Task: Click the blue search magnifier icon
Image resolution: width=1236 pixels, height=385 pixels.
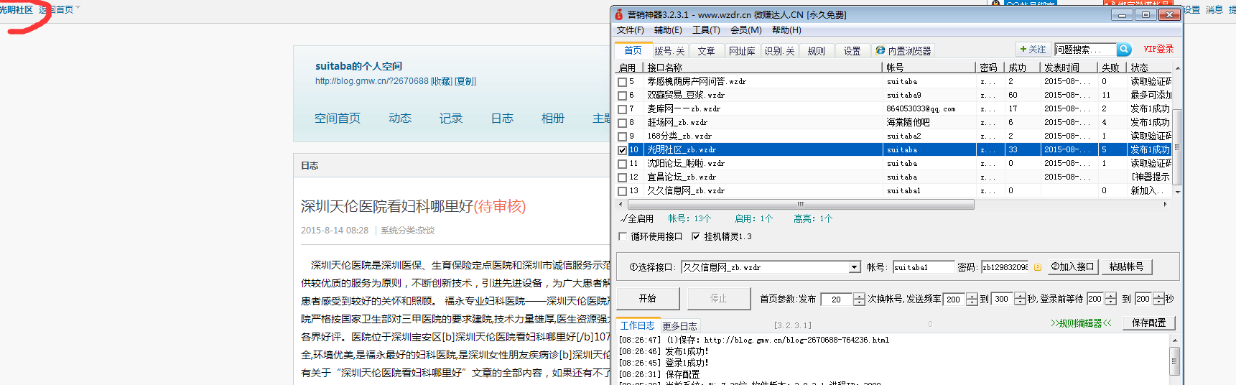Action: (1124, 50)
